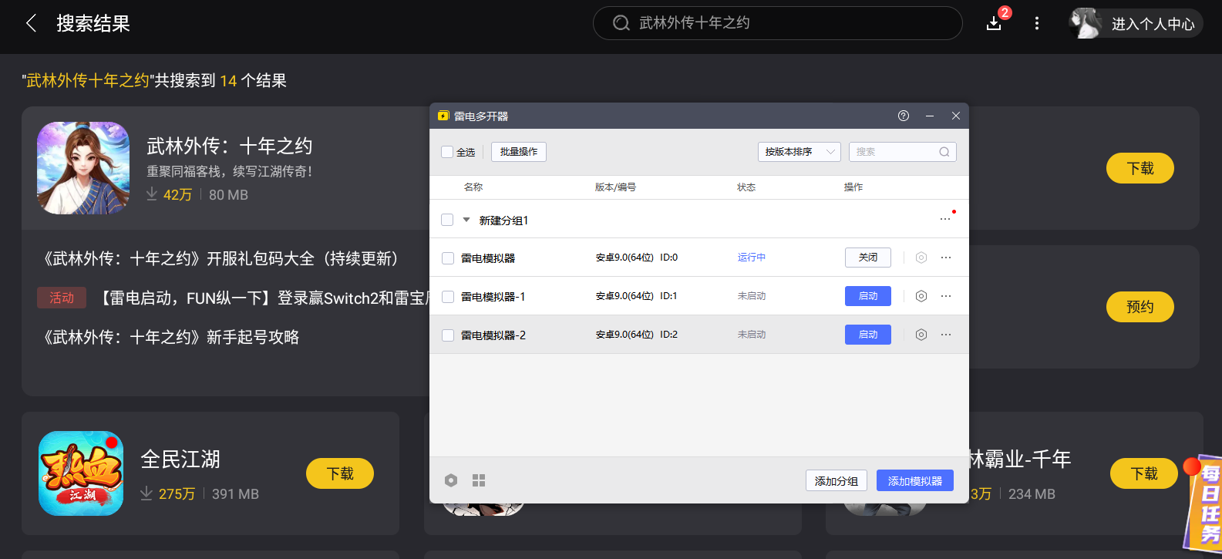
Task: Open the 全民江湖 game icon
Action: (x=81, y=473)
